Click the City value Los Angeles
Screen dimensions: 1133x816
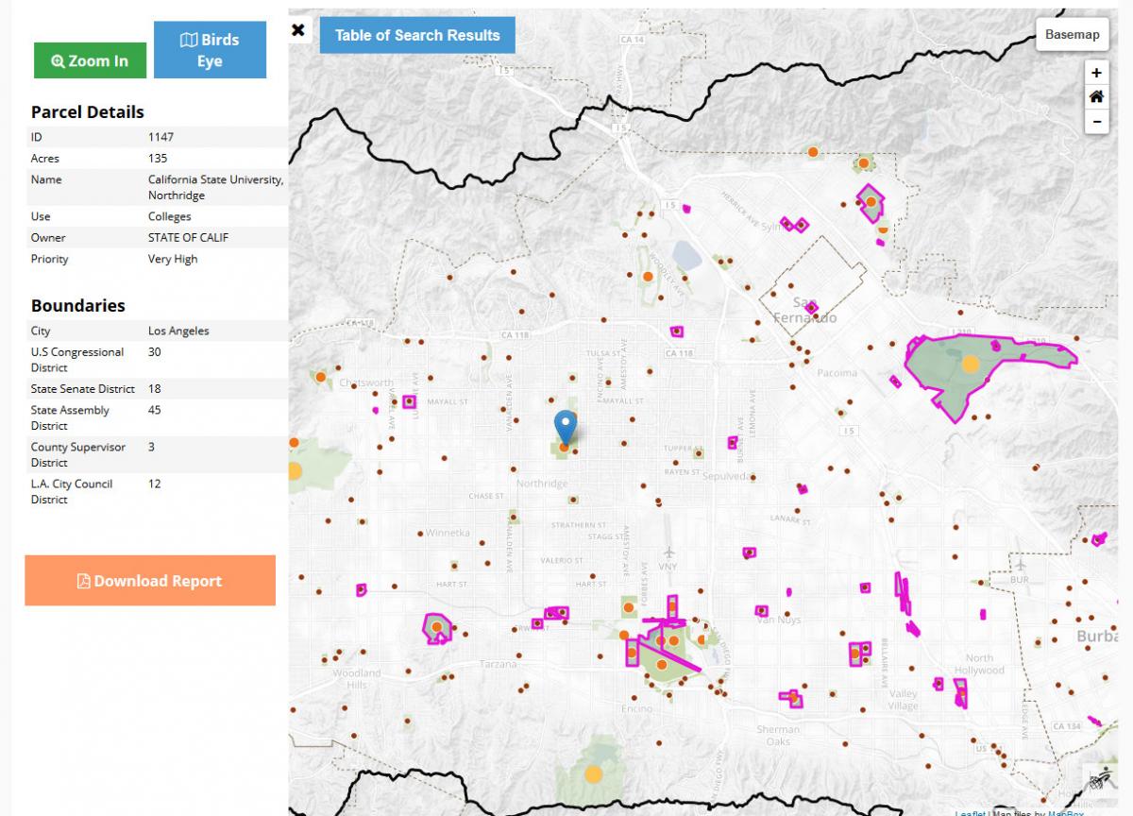[x=178, y=331]
